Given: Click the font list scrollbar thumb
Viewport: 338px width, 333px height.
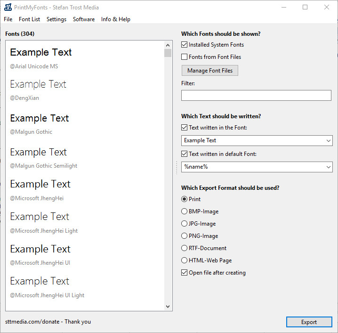Looking at the screenshot, I should 168,53.
